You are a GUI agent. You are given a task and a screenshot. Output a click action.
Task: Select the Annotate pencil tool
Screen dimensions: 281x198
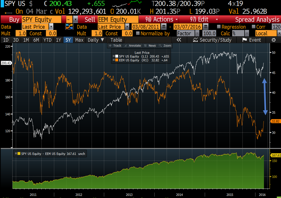[133, 45]
